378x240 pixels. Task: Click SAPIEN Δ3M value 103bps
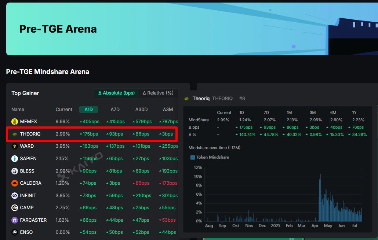click(168, 159)
